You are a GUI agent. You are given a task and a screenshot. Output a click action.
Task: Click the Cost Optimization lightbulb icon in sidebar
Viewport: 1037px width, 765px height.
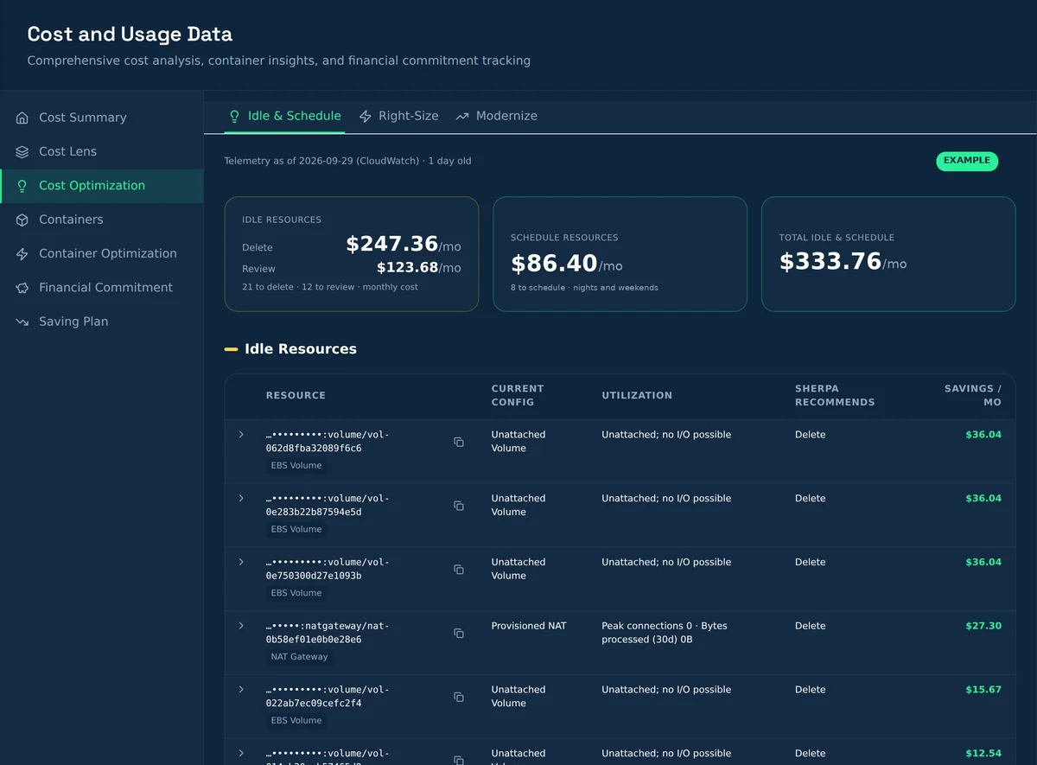click(x=22, y=186)
